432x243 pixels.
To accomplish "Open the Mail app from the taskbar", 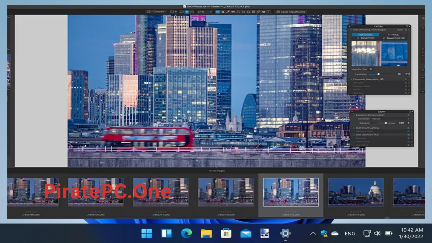I will (x=246, y=233).
